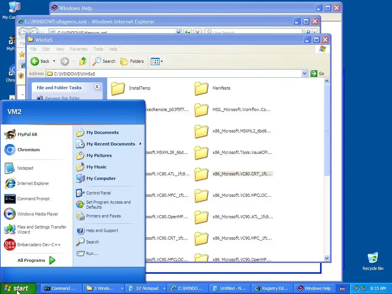This screenshot has height=294, width=392.
Task: Select the x86_Microsoft.MSXML2_6bd6... folder
Action: pyautogui.click(x=233, y=131)
